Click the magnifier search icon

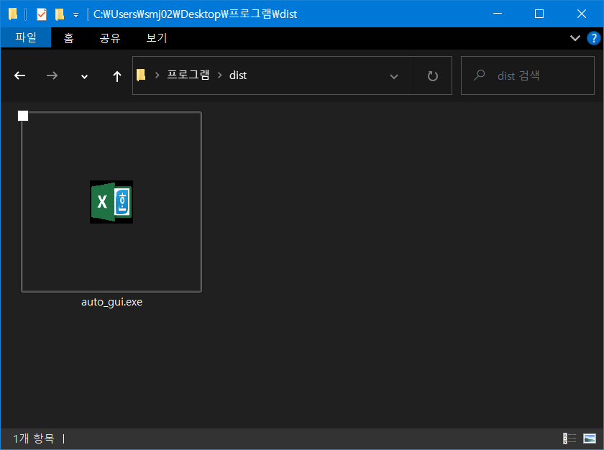[479, 75]
